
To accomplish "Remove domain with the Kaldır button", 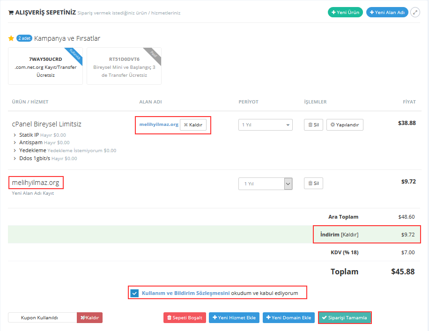I will click(193, 125).
